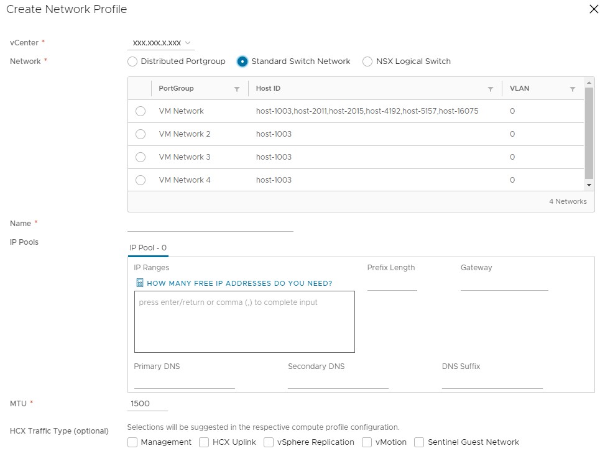Click the Host ID column header

point(268,88)
